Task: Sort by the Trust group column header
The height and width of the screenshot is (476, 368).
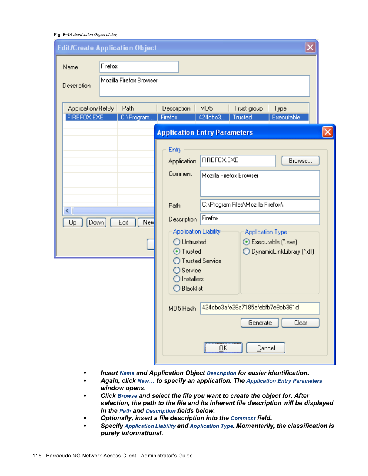Action: click(x=249, y=108)
